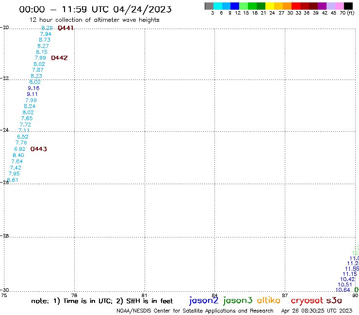Viewport: 359px width, 315px height.
Task: Click the s3a satellite legend label
Action: pos(334,300)
